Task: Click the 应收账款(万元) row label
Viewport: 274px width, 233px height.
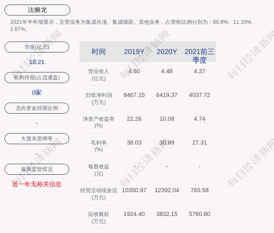Action: tap(99, 217)
